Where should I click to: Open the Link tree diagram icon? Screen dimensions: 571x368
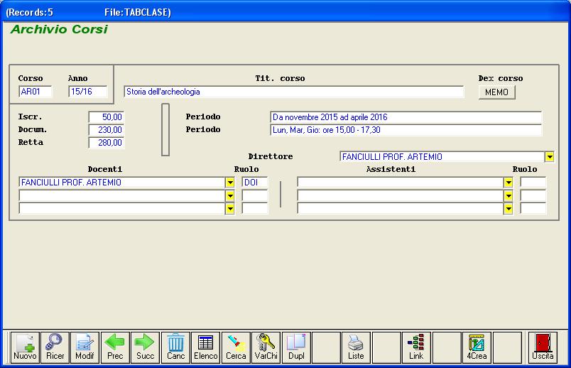pyautogui.click(x=416, y=347)
